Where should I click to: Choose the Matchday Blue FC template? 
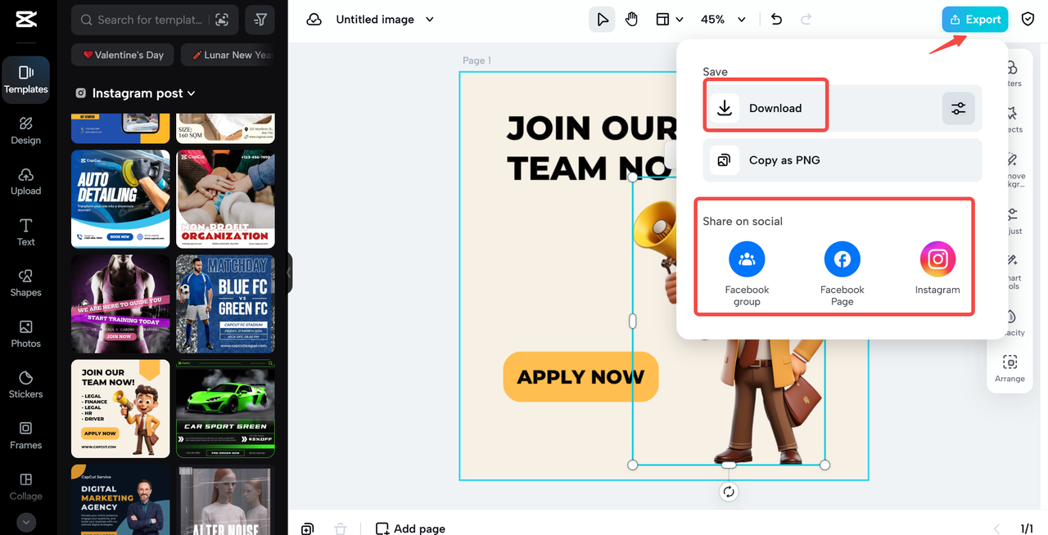click(225, 303)
